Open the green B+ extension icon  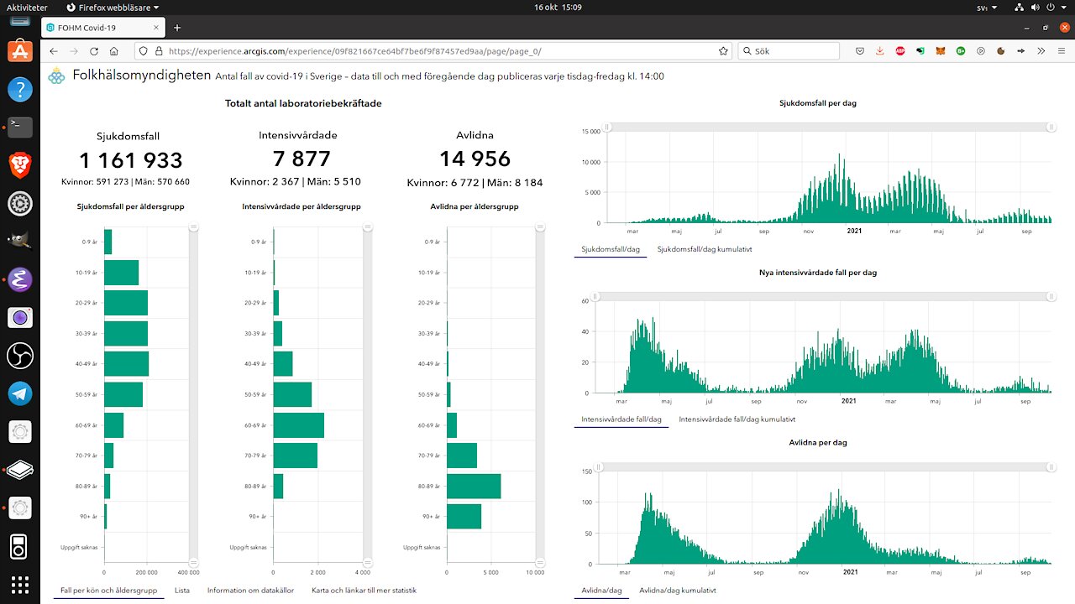pos(961,51)
